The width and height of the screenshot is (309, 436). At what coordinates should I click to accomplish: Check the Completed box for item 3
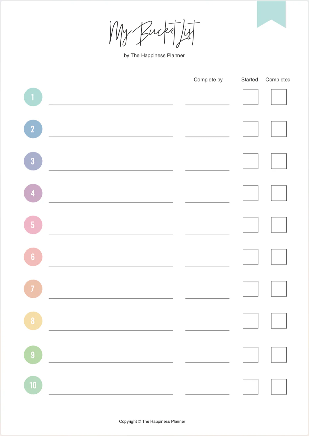coord(279,161)
